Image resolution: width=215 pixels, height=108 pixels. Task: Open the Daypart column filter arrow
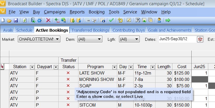coord(56,67)
